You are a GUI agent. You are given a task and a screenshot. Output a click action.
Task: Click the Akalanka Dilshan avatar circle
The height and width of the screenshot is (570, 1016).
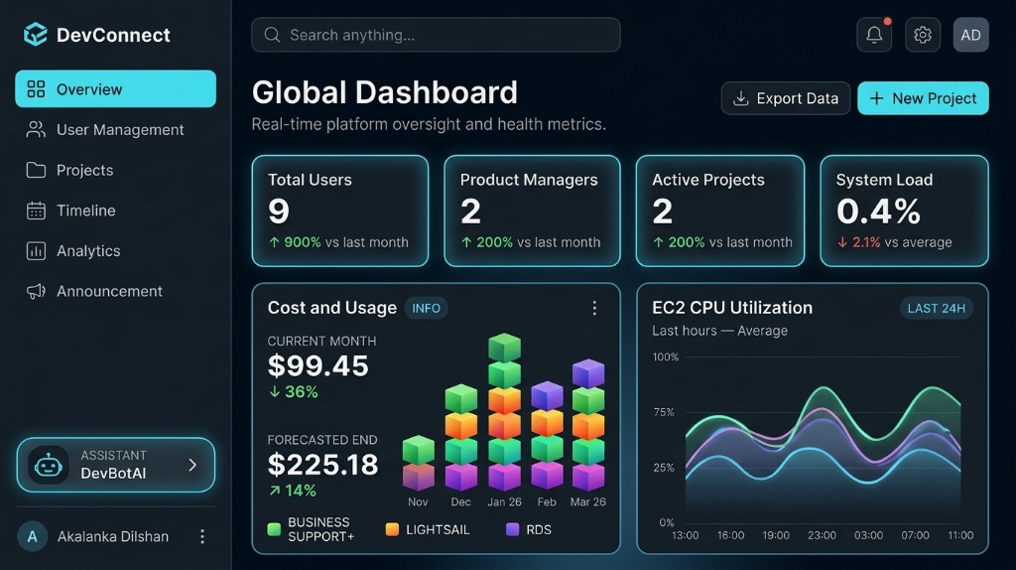[33, 536]
